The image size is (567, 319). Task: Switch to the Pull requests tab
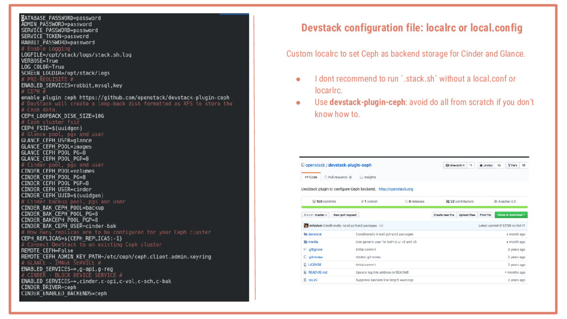click(x=338, y=177)
